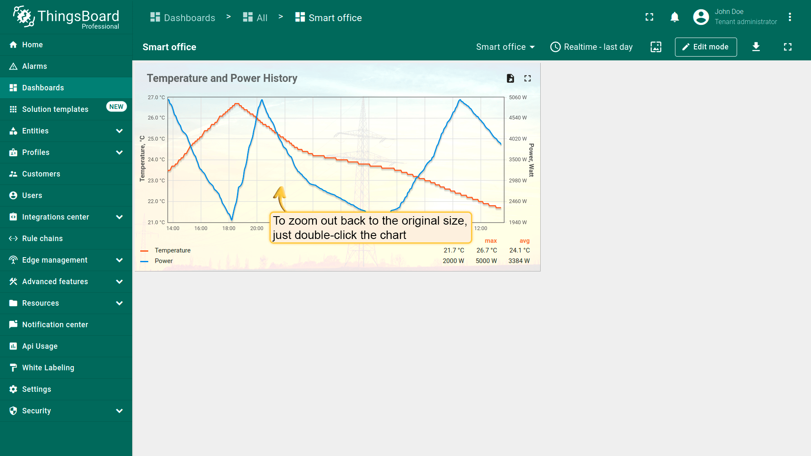Export widget data icon on chart
Screen dimensions: 811x456
(510, 78)
